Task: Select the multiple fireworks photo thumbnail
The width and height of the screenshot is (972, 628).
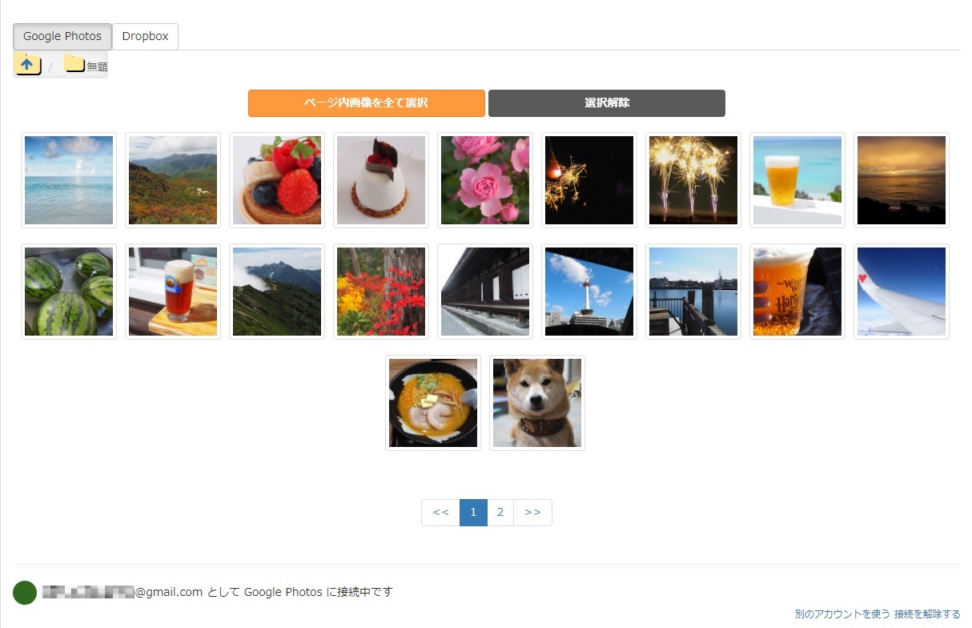Action: (693, 180)
